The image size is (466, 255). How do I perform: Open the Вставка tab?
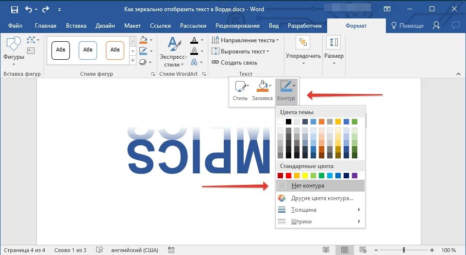click(76, 26)
